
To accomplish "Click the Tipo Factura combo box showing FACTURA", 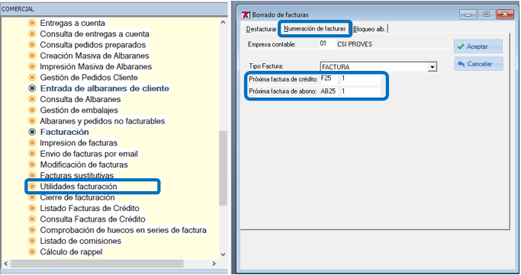I will [x=378, y=67].
